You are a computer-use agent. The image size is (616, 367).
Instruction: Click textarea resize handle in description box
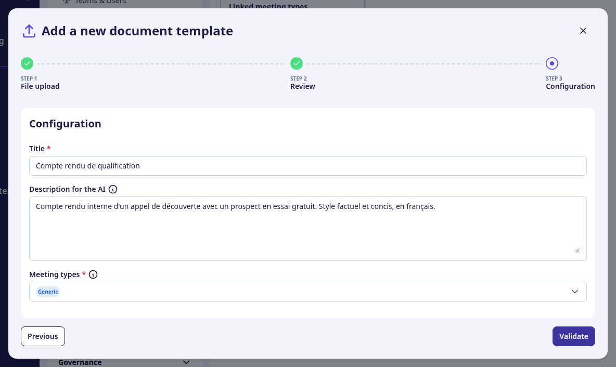pyautogui.click(x=577, y=250)
